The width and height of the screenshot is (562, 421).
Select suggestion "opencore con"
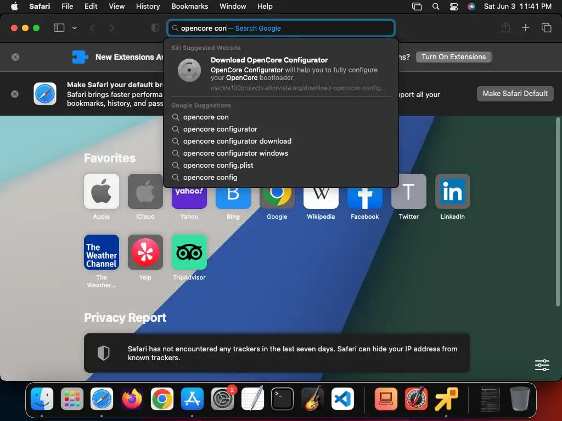point(281,117)
